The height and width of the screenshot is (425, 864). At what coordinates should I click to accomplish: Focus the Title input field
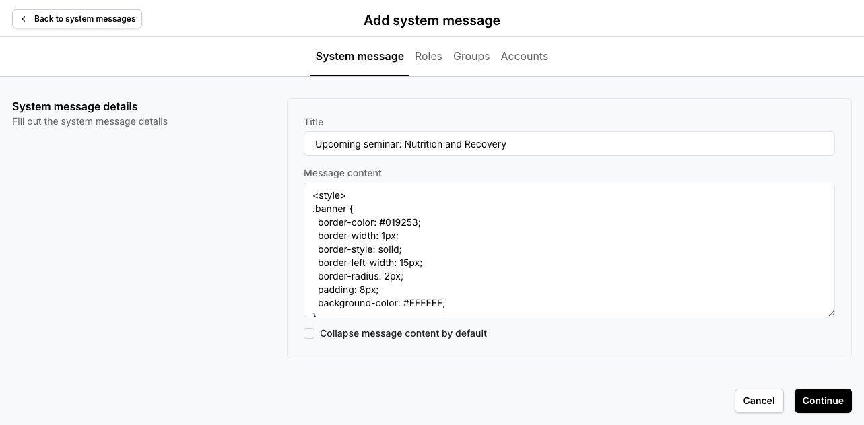tap(569, 143)
